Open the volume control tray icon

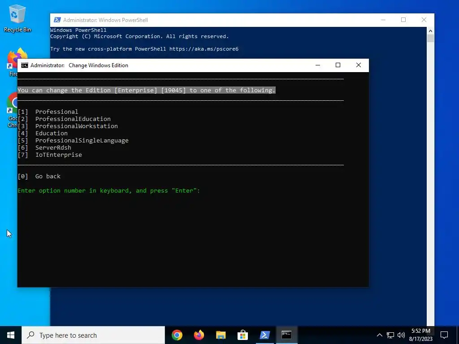point(401,335)
